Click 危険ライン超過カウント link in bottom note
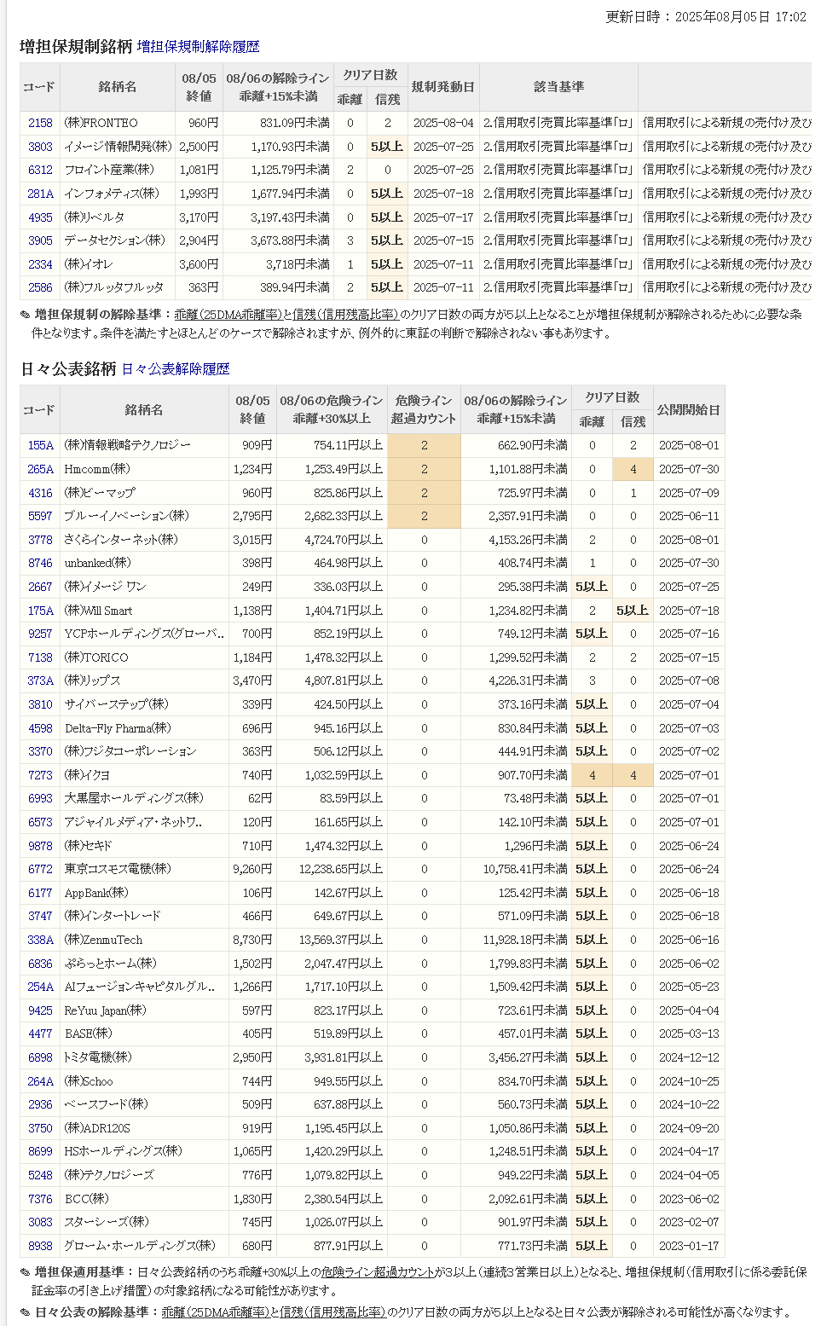The image size is (821, 1326). pyautogui.click(x=378, y=1271)
